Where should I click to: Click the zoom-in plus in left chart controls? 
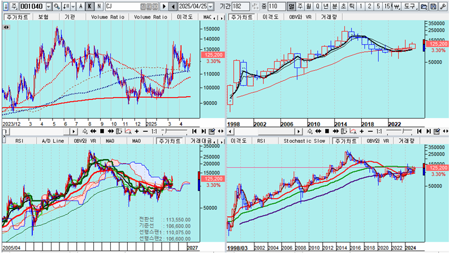[x=137, y=132]
